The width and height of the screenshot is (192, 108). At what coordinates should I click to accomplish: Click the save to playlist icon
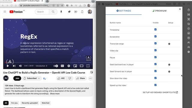point(45,79)
